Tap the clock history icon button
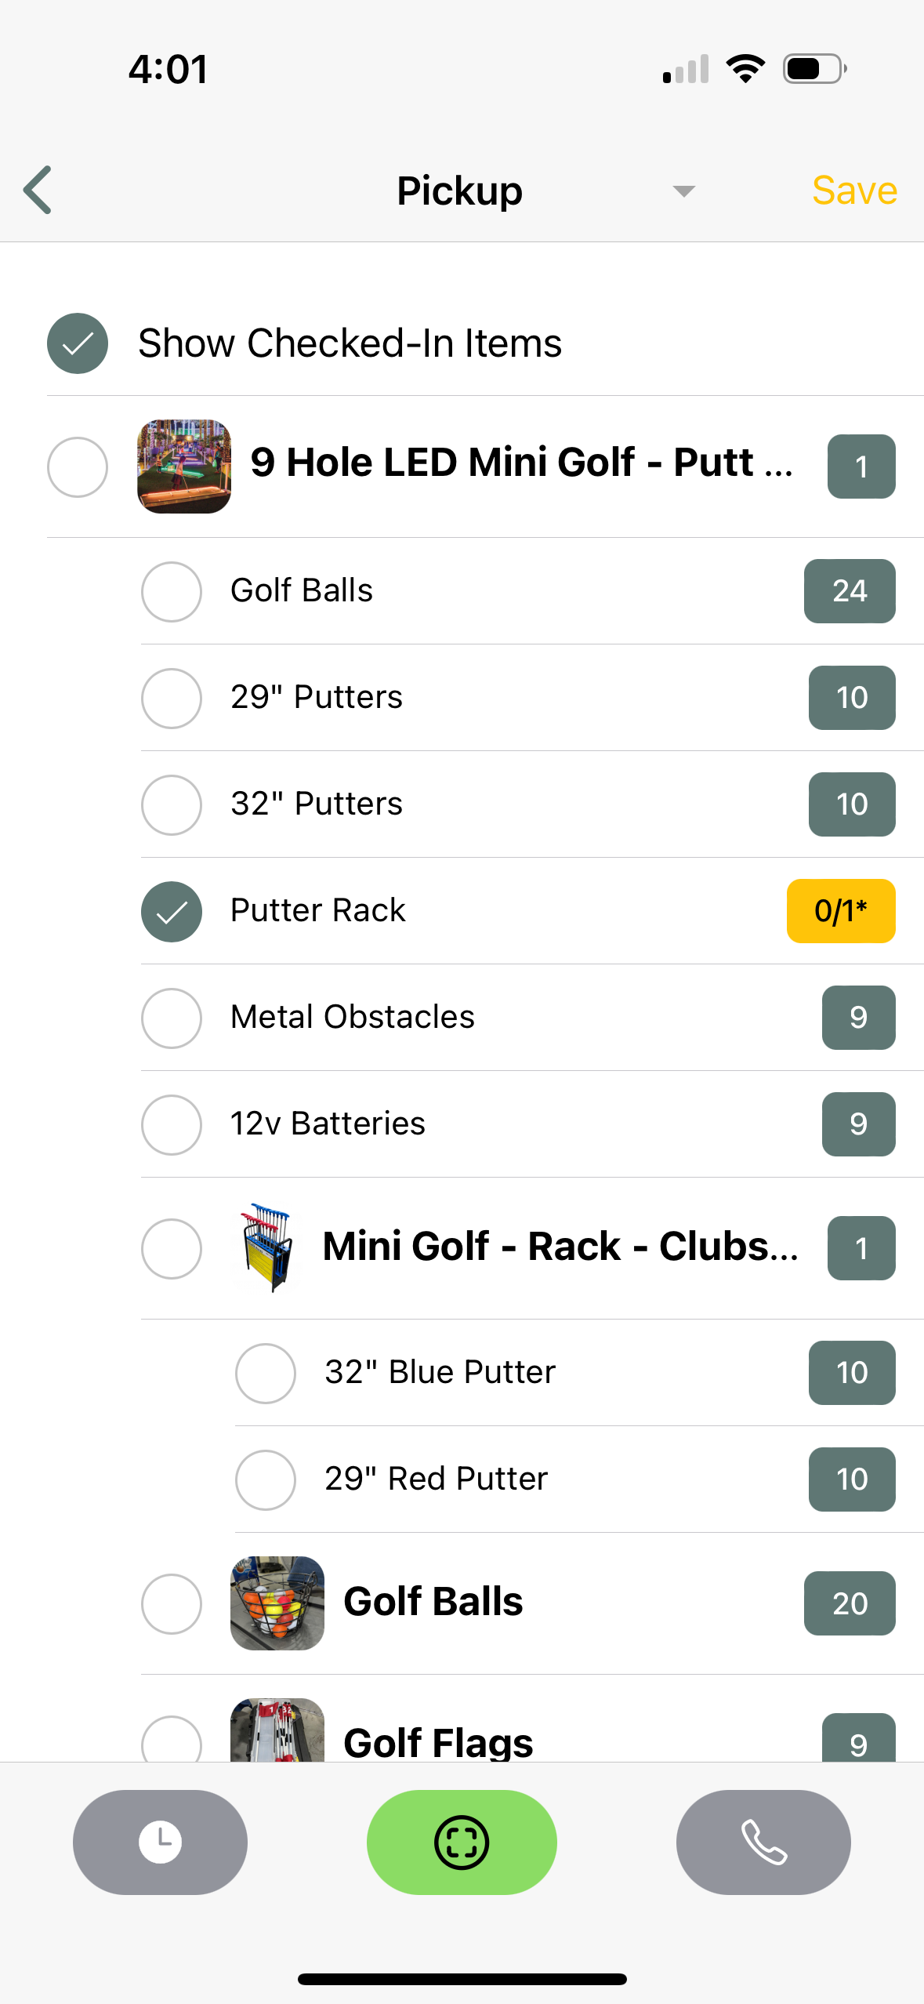Image resolution: width=924 pixels, height=2004 pixels. 160,1842
